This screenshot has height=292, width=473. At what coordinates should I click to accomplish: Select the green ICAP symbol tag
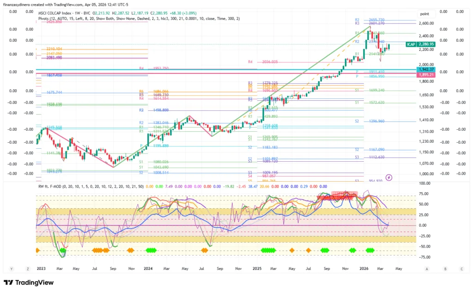click(x=410, y=44)
